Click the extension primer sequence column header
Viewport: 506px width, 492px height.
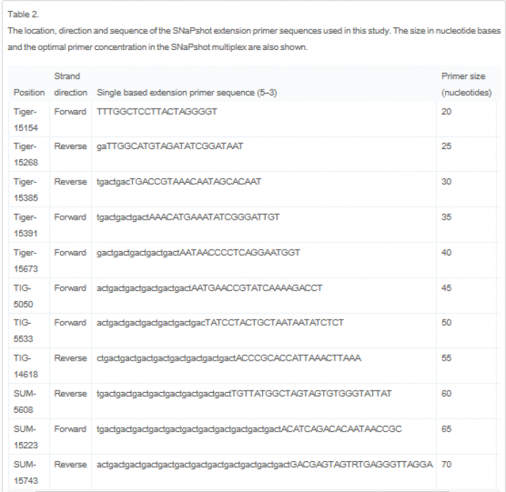187,93
